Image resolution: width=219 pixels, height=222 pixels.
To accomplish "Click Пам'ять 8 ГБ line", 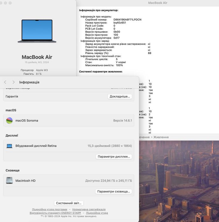I will [x=32, y=74].
